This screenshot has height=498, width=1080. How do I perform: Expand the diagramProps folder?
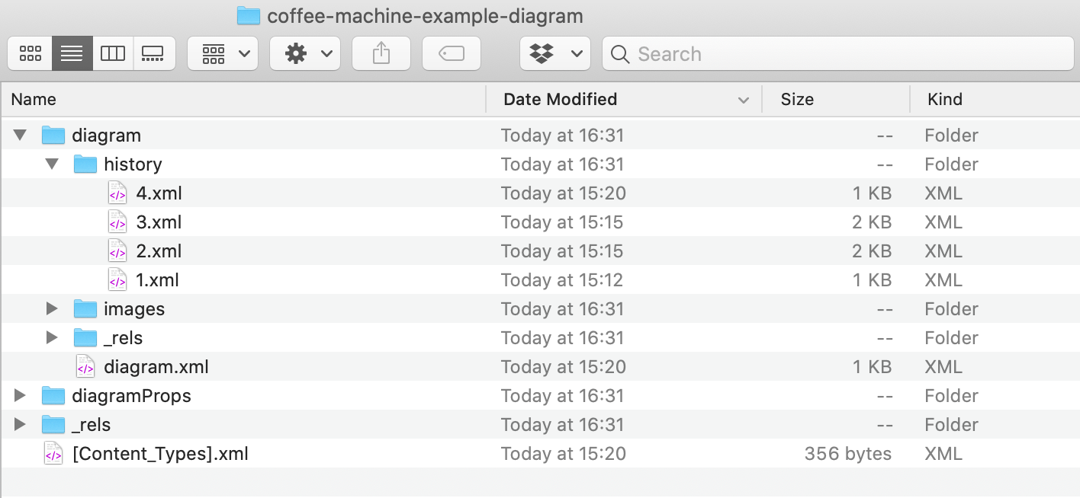pos(18,395)
